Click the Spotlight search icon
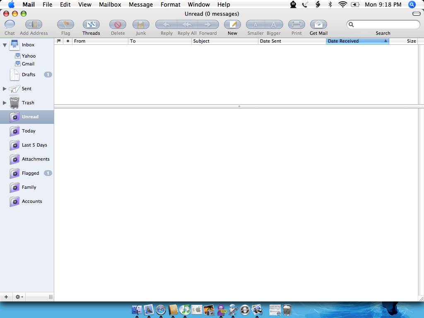 pyautogui.click(x=412, y=5)
